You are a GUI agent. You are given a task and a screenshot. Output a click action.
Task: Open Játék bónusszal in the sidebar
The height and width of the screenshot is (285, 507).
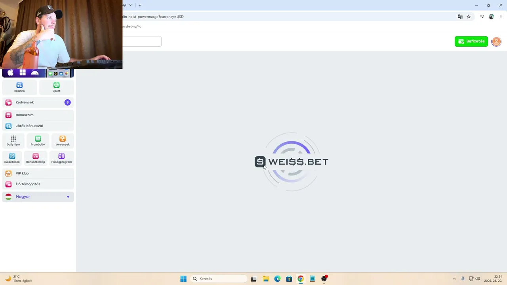tap(38, 126)
